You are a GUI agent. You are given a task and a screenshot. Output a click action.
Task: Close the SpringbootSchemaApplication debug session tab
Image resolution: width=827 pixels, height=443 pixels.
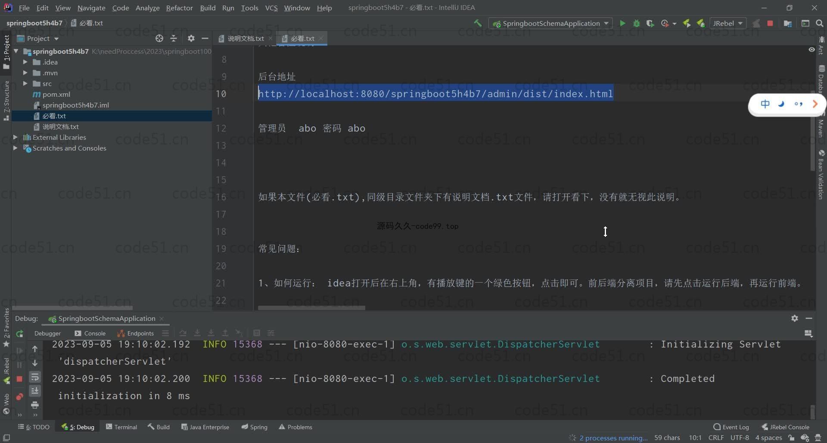point(162,319)
